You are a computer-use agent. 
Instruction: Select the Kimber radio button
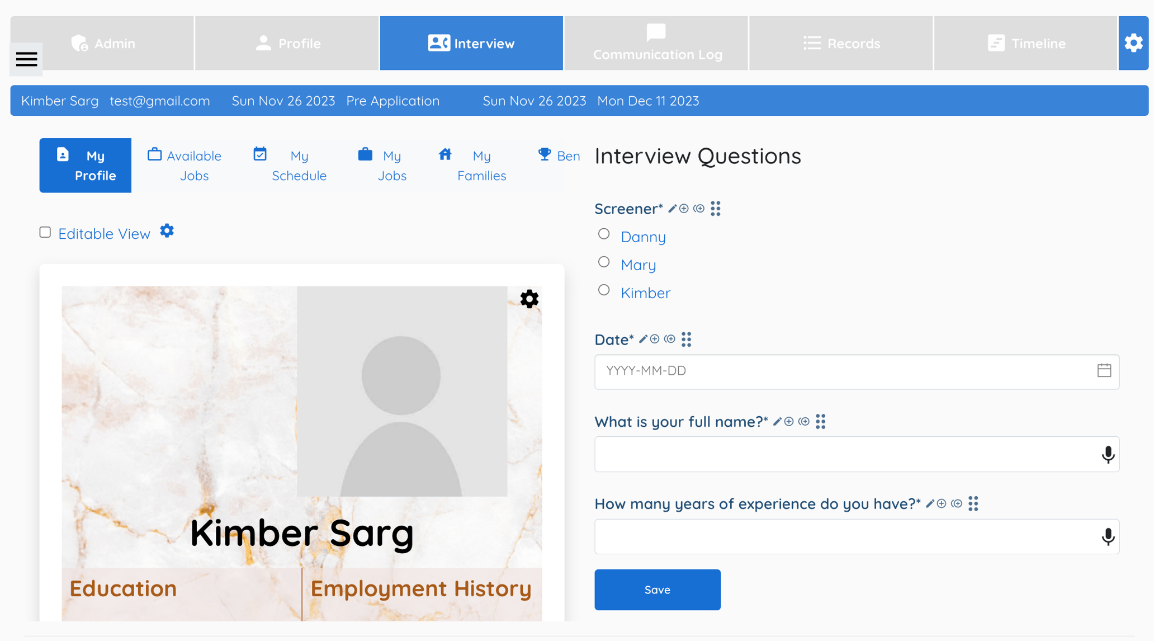tap(604, 290)
